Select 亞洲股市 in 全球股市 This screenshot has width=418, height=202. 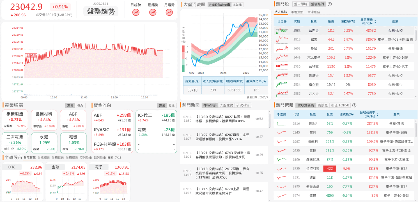pos(86,158)
